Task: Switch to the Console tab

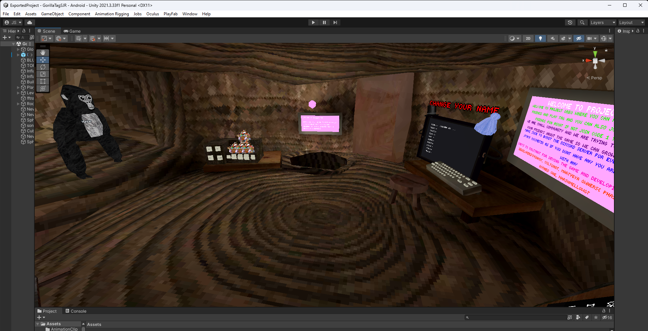Action: 76,311
